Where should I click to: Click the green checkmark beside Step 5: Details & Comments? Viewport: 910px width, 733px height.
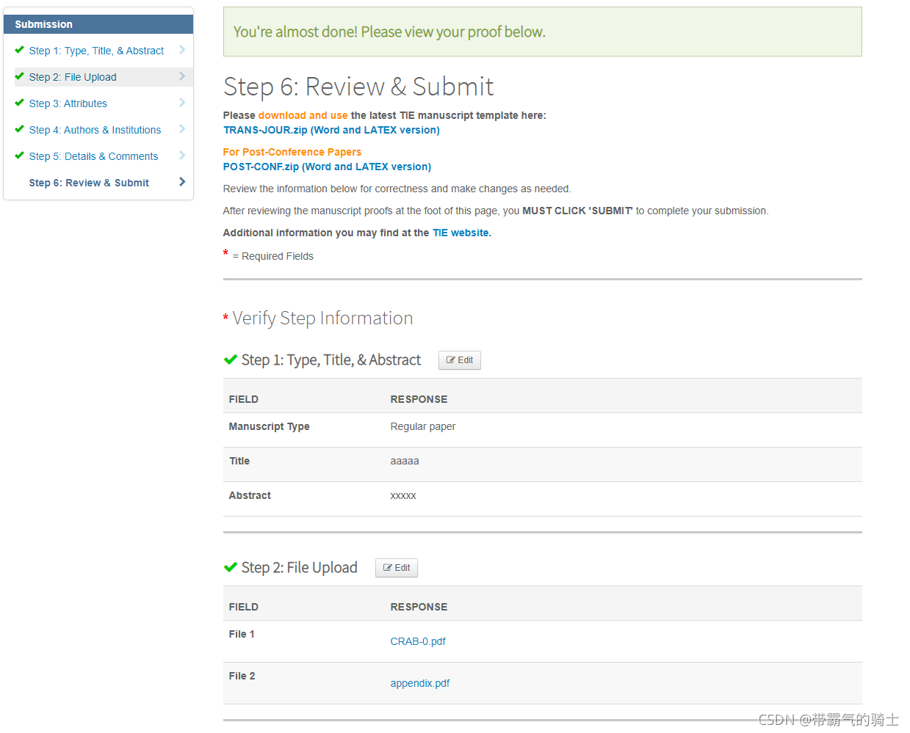coord(19,156)
